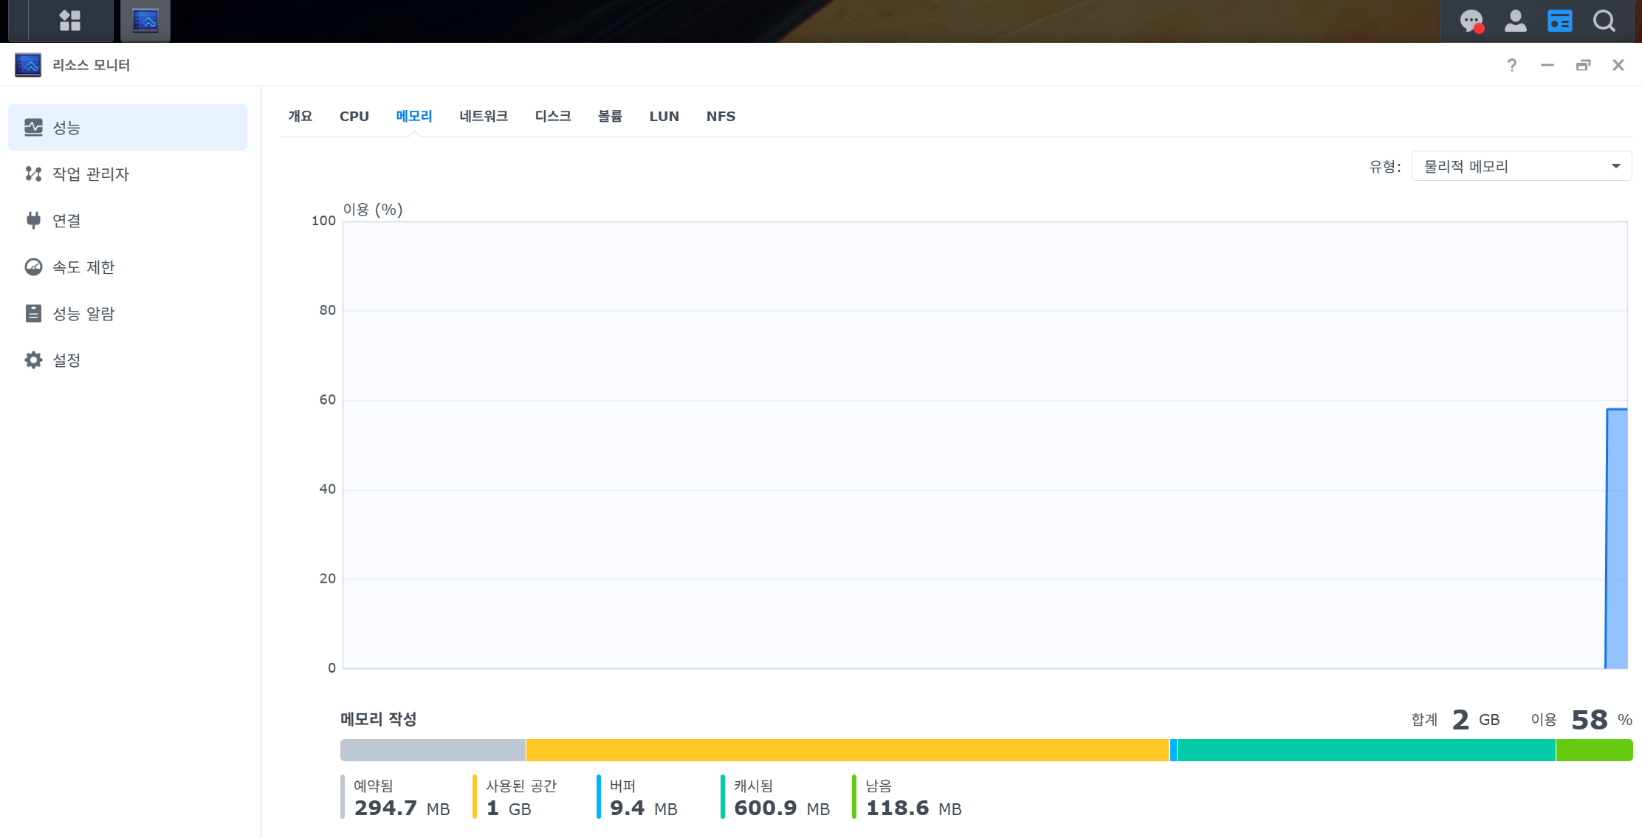Viewport: 1642px width, 838px height.
Task: Click the 성능 알람 document icon
Action: pos(33,313)
